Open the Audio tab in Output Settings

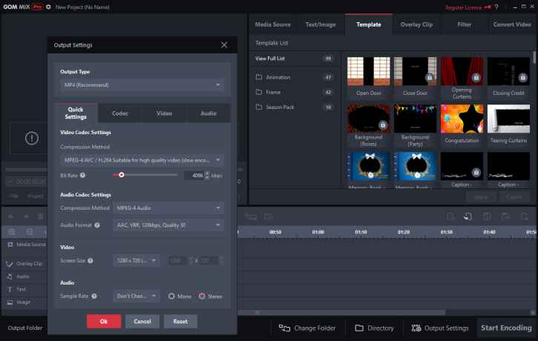(x=209, y=113)
